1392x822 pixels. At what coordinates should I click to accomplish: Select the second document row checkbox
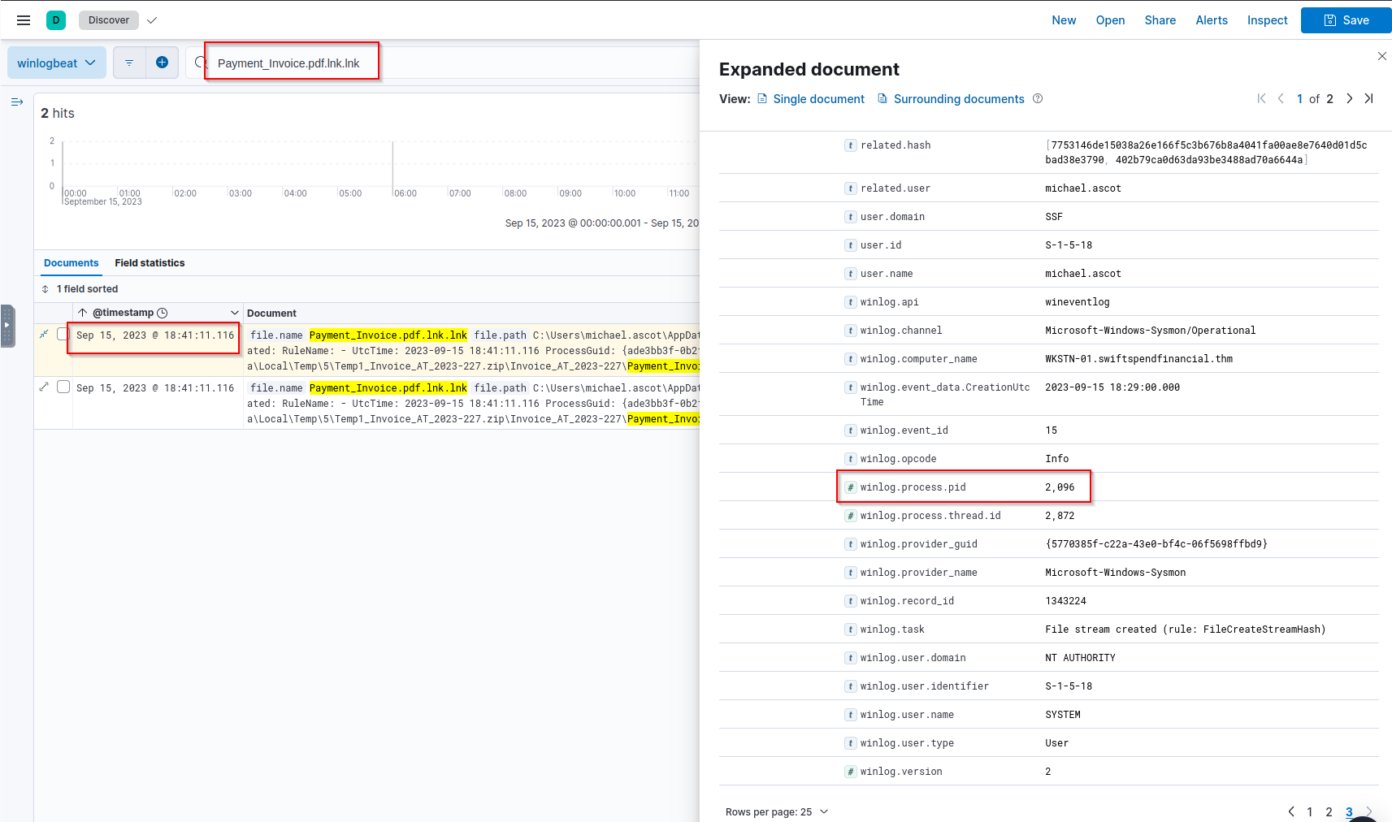63,387
